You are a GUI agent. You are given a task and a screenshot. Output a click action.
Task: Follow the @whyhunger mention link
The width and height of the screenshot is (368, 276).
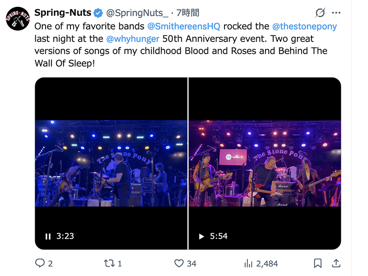tap(132, 39)
